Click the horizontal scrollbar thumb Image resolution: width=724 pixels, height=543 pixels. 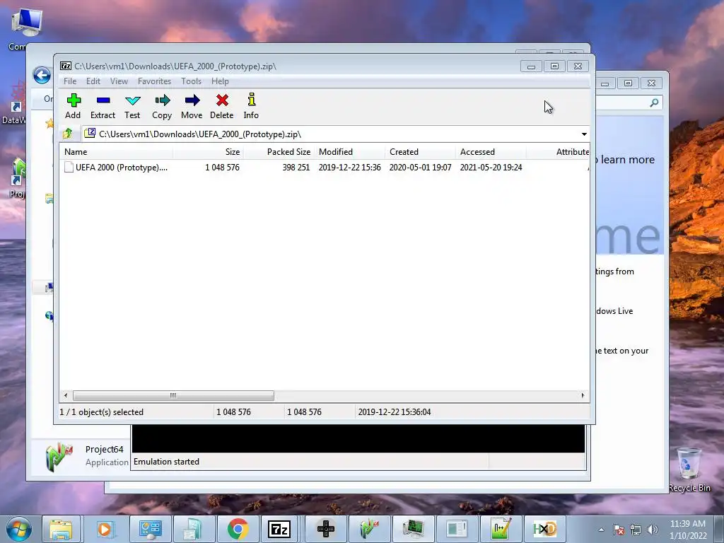point(173,395)
